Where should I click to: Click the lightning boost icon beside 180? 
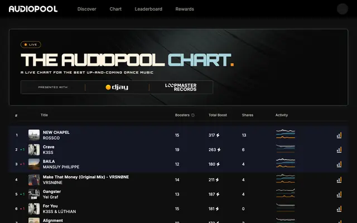pos(218,164)
